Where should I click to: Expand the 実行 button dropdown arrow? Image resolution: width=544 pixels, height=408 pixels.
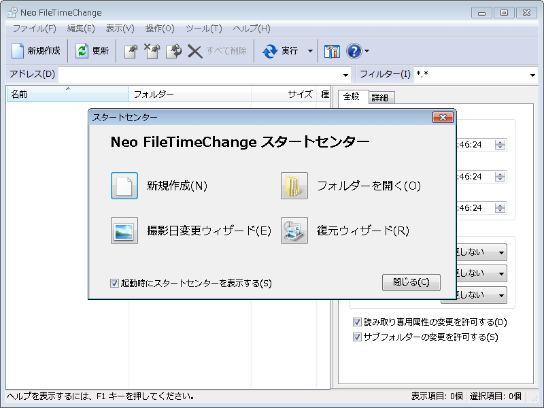(x=310, y=51)
